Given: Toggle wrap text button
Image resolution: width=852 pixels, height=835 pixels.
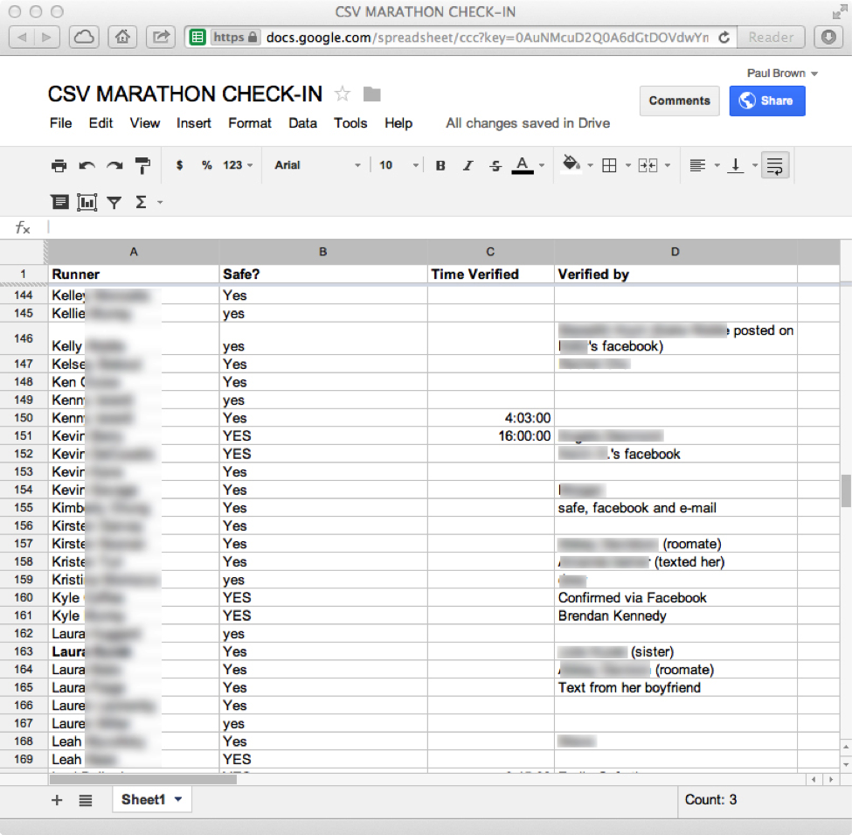Looking at the screenshot, I should 774,165.
